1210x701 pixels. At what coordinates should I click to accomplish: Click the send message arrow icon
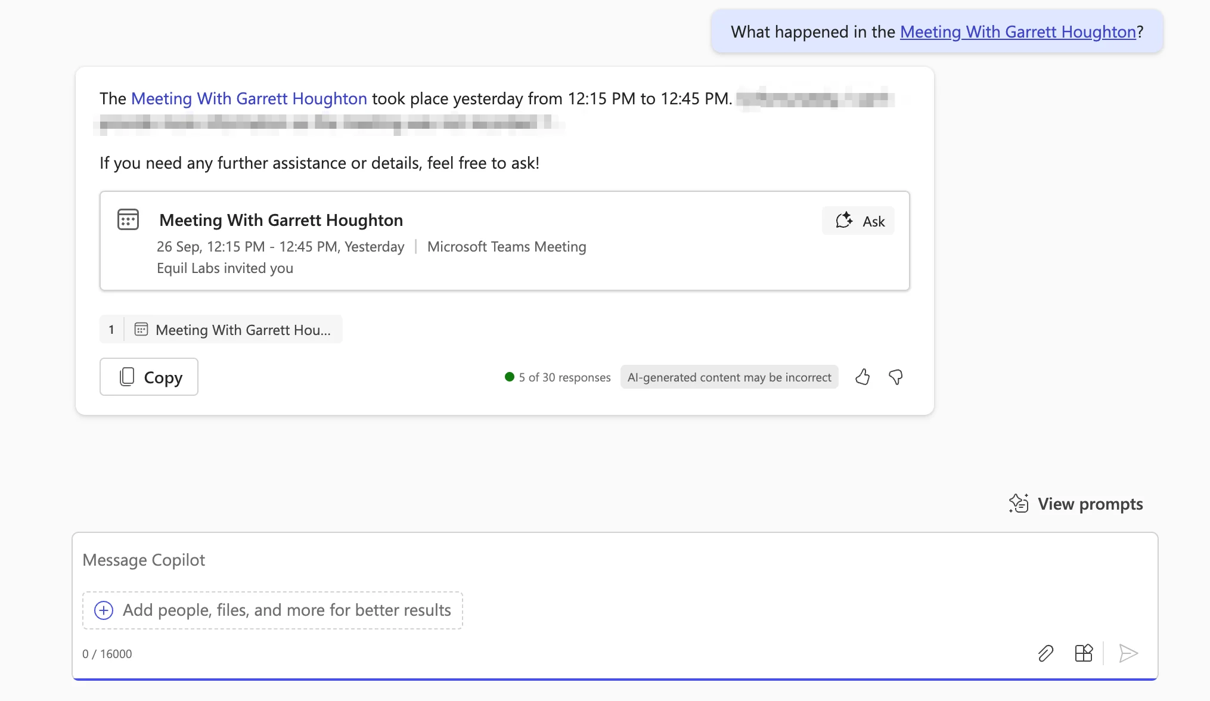point(1128,653)
